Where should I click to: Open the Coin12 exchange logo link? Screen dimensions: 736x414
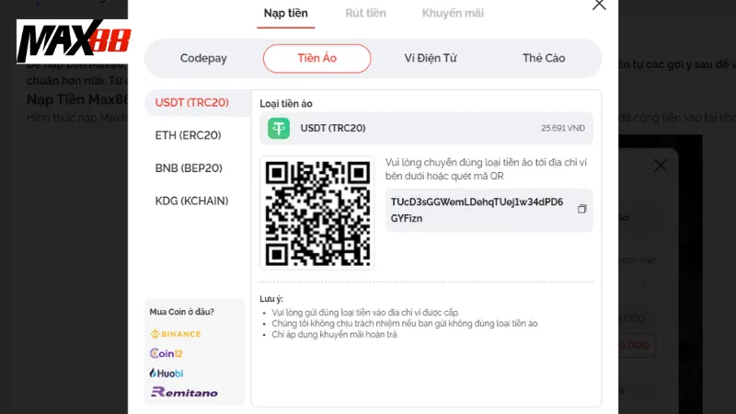click(167, 353)
